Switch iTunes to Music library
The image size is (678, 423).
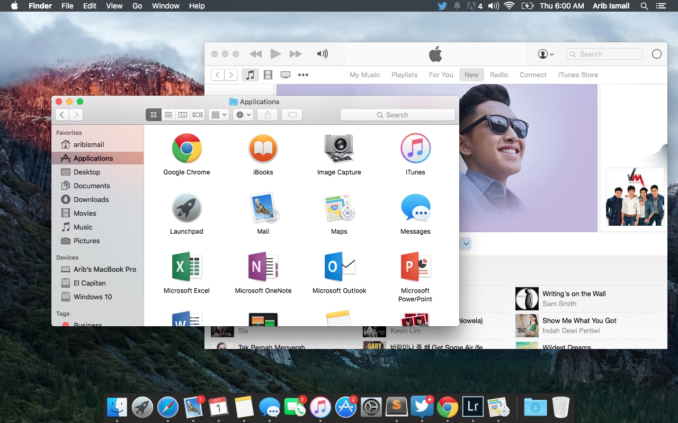point(251,75)
